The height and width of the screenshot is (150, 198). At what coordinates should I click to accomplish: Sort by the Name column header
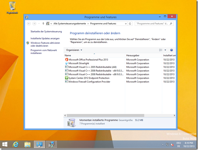click(x=94, y=55)
